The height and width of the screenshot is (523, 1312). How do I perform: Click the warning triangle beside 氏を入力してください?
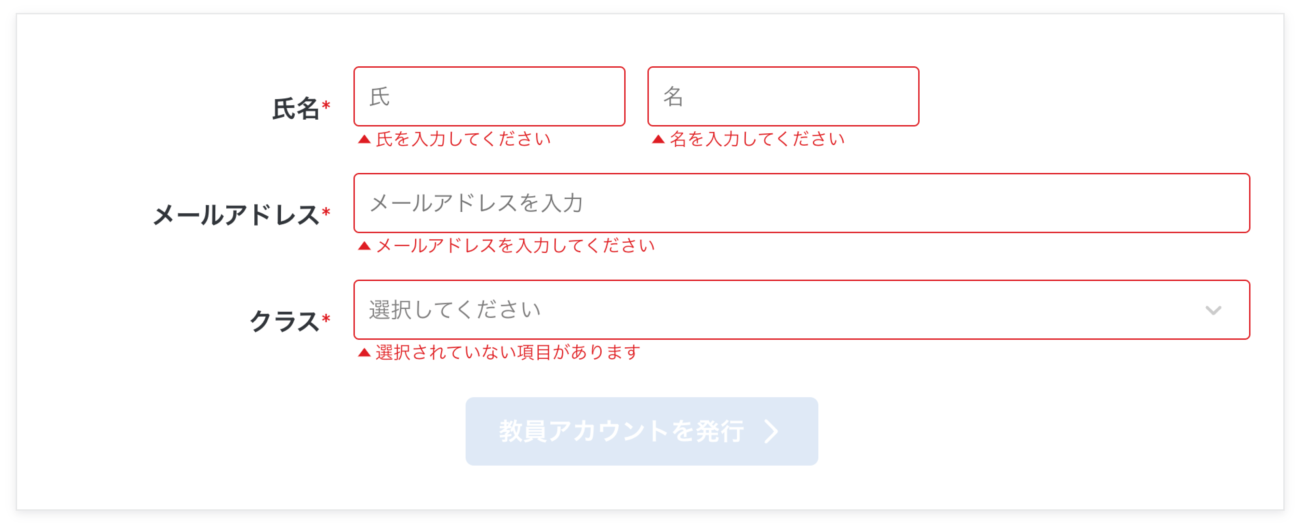click(x=364, y=139)
